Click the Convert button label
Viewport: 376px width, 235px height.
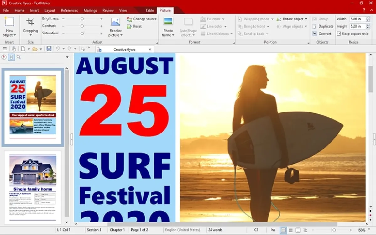click(325, 34)
